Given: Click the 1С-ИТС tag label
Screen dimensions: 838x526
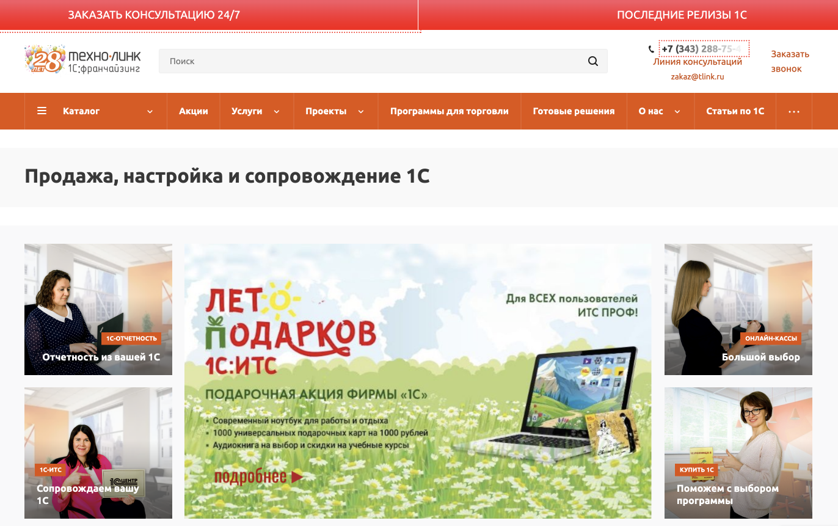Looking at the screenshot, I should (51, 470).
